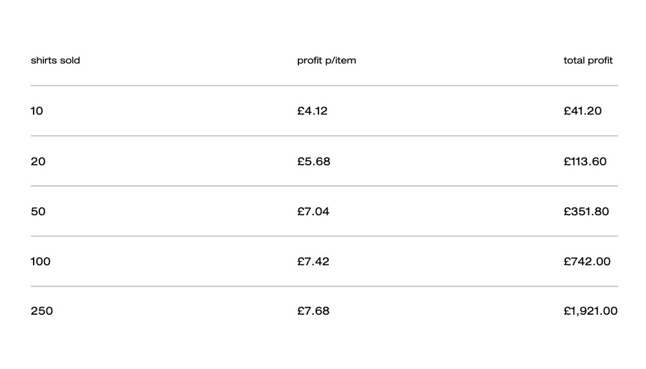Click the £113.60 total profit value
Screen dimensions: 646x369
[x=585, y=162]
